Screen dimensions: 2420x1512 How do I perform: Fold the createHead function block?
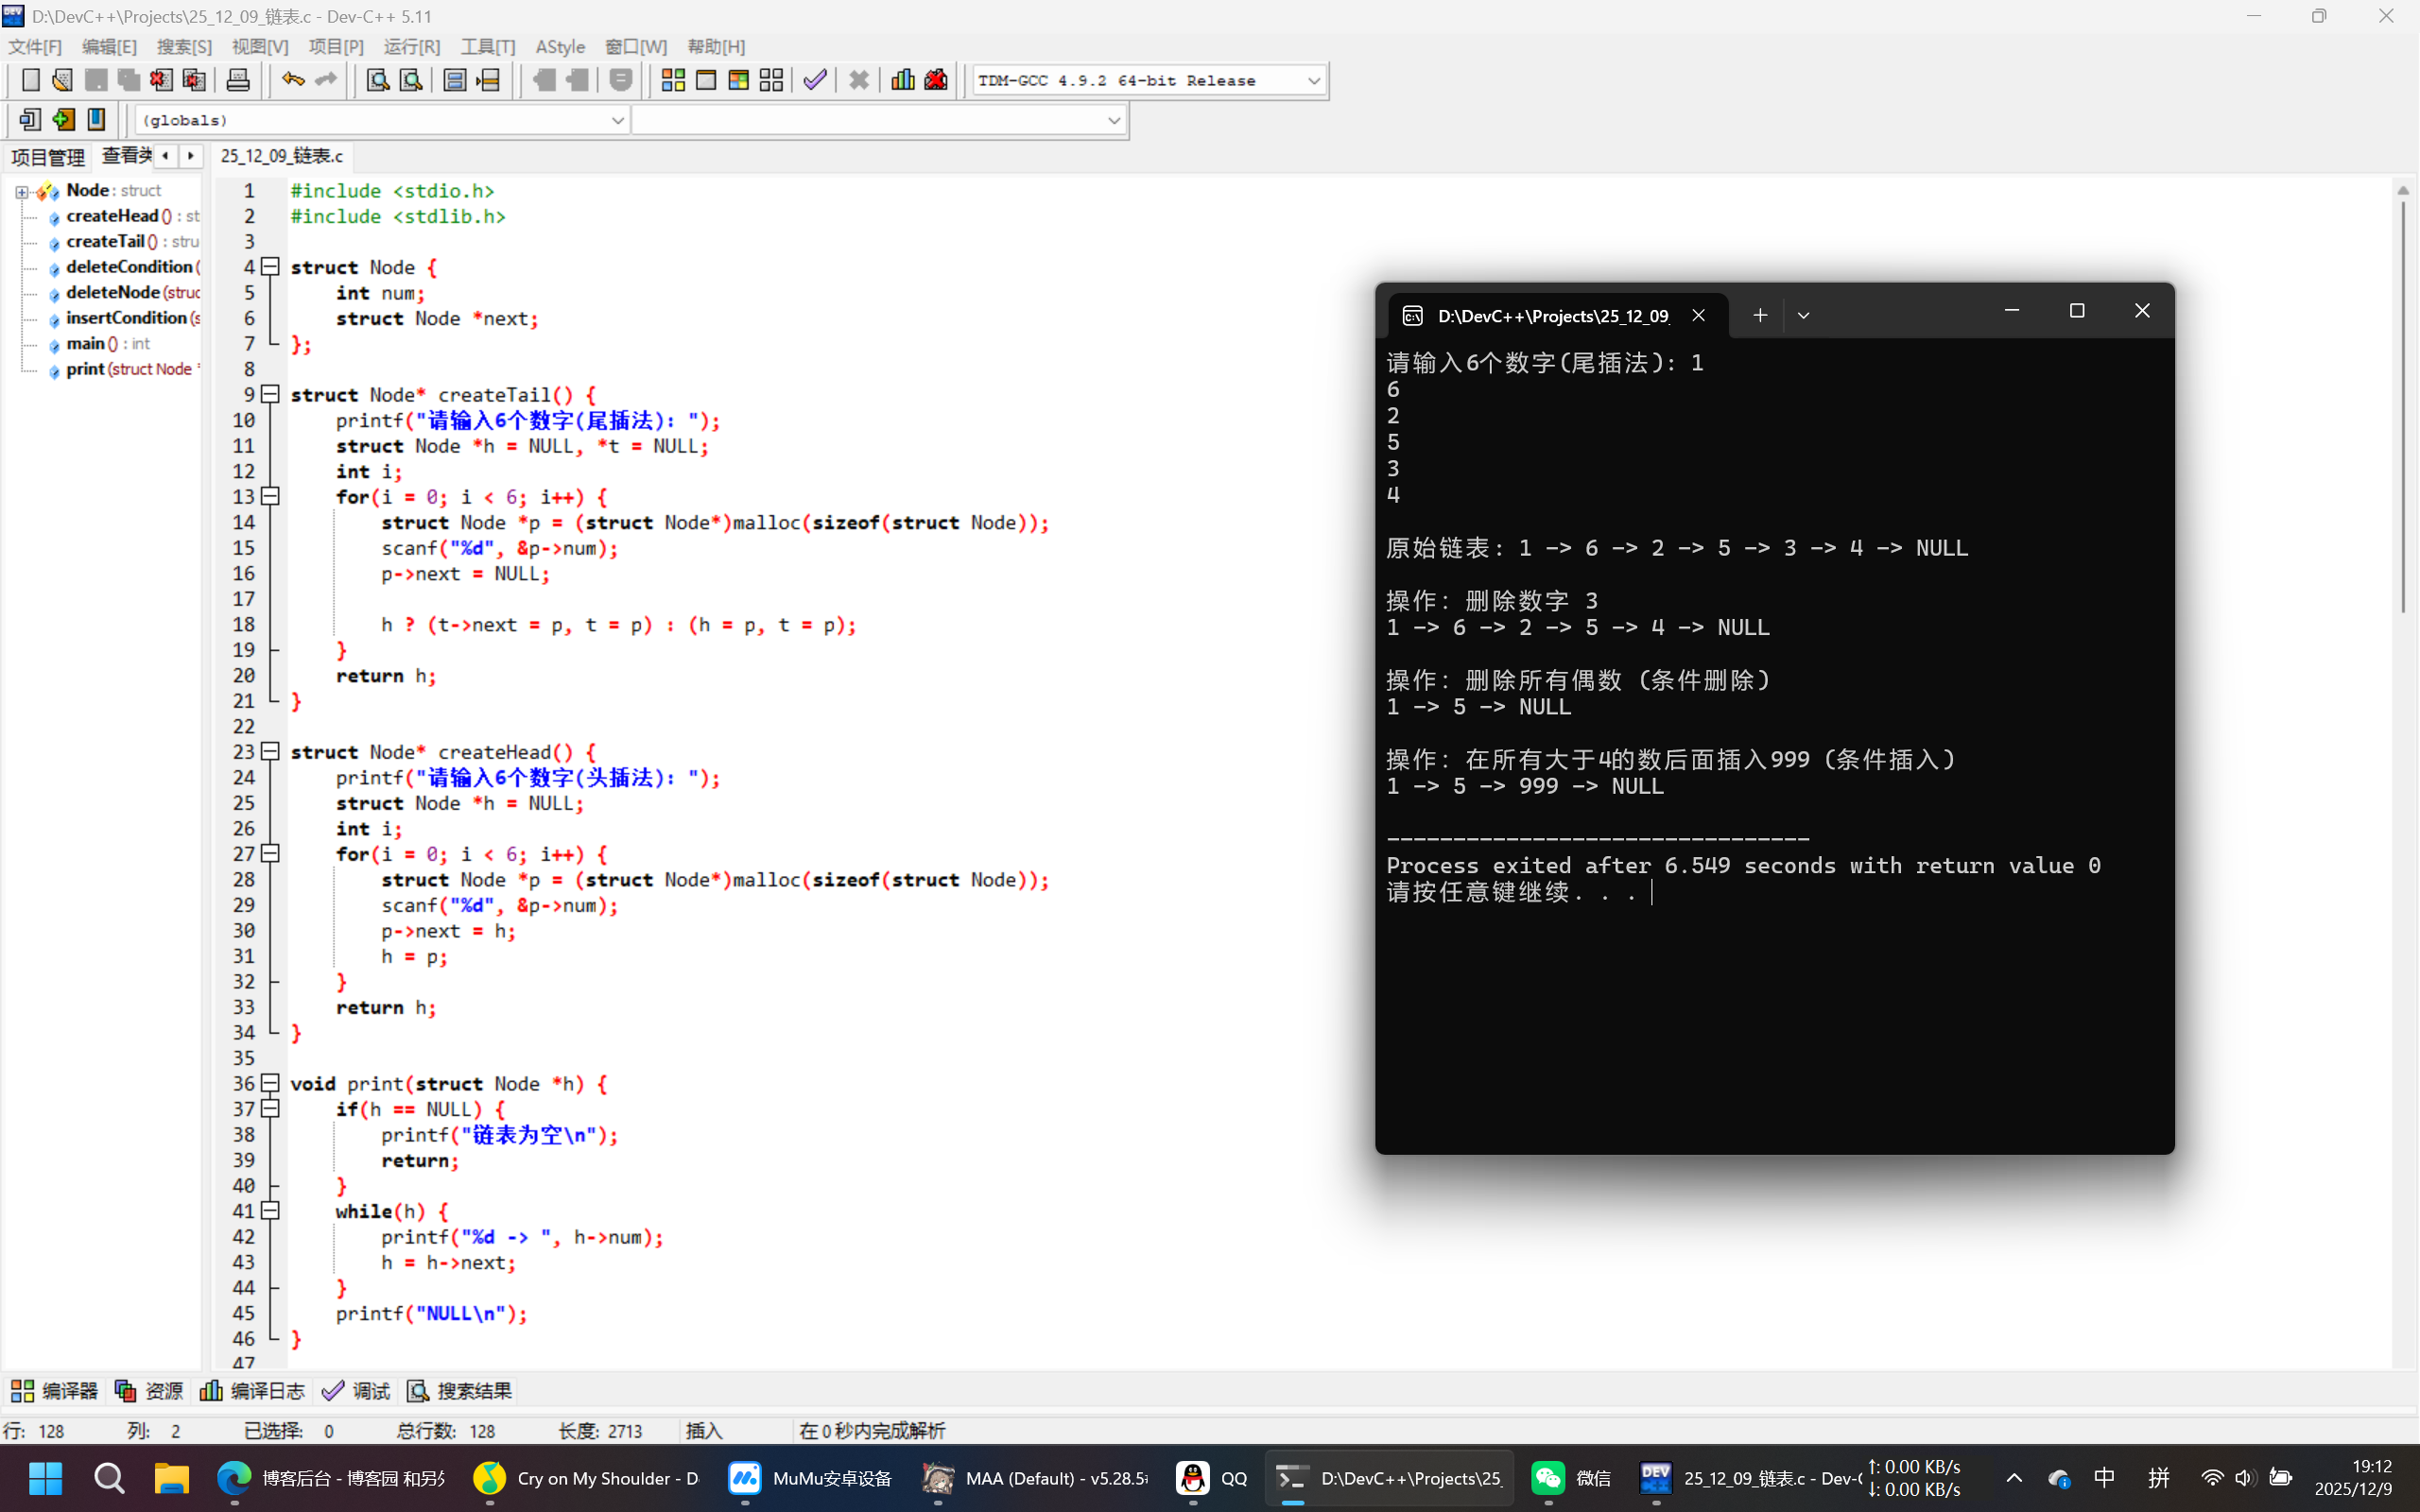(x=270, y=751)
